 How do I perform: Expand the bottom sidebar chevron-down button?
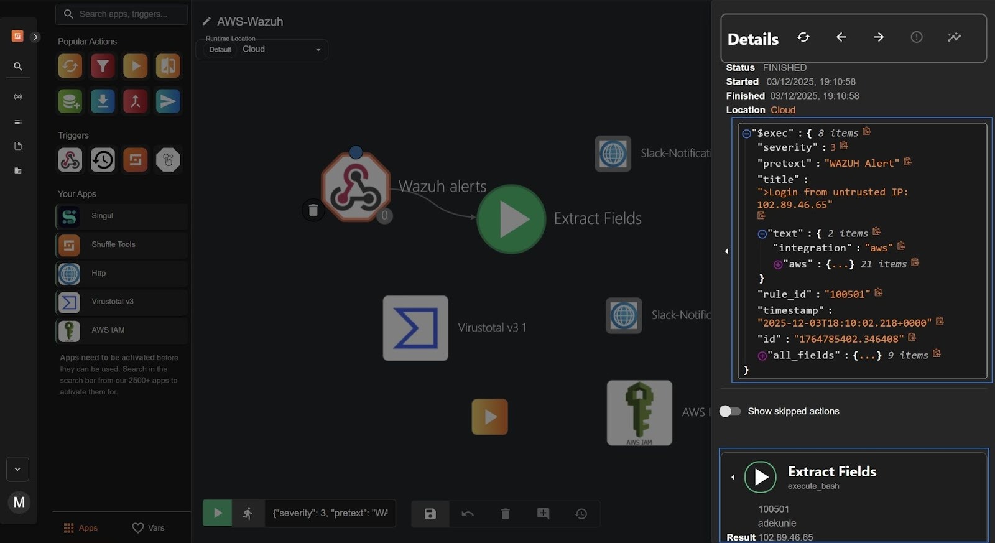point(17,470)
